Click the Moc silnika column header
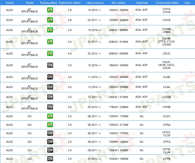Screen dimensions: 195x163 [x=118, y=3]
